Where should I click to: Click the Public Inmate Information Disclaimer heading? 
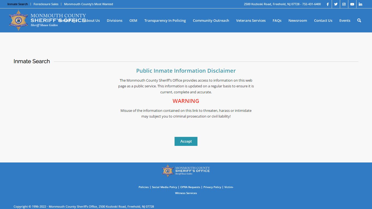[186, 71]
